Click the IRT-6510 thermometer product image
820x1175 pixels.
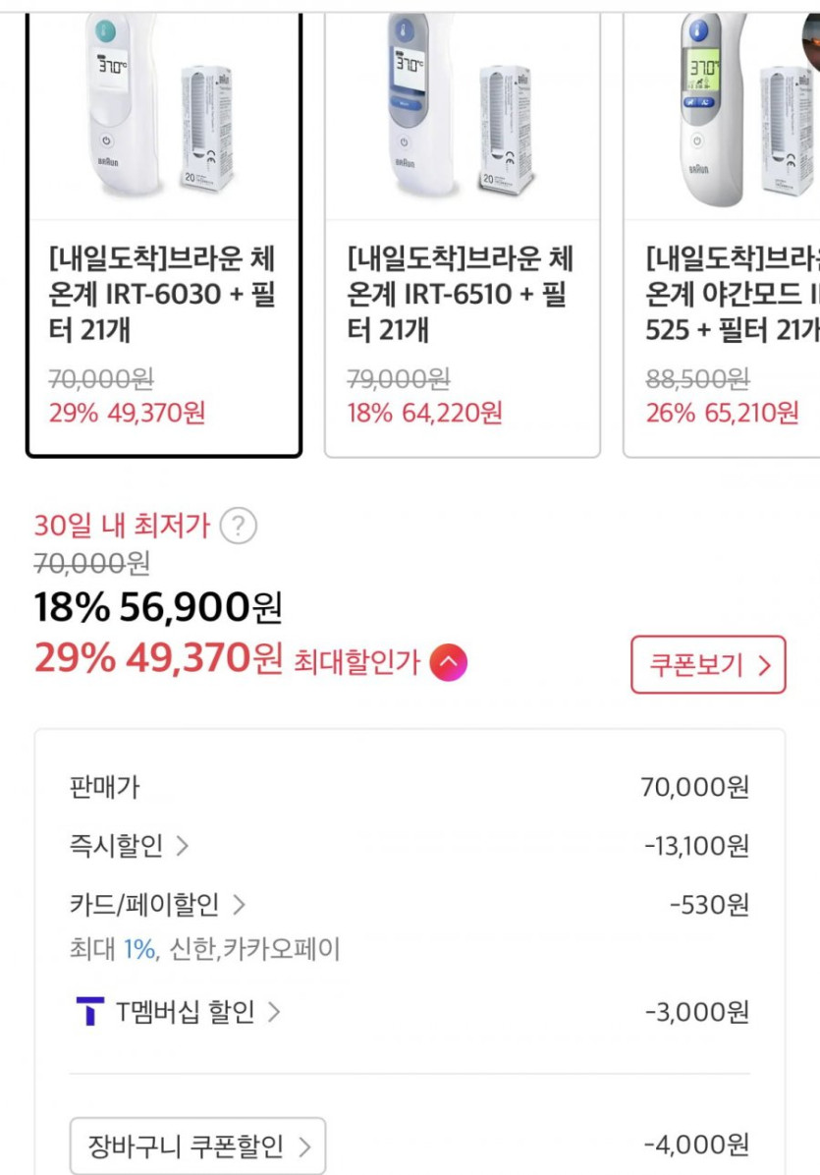[x=462, y=108]
